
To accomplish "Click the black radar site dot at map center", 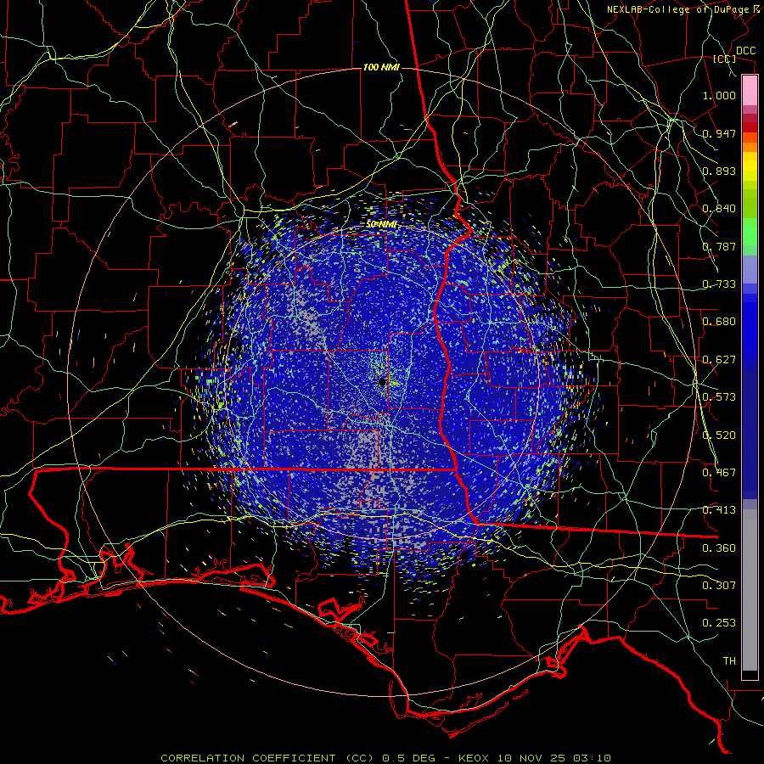I will [383, 382].
